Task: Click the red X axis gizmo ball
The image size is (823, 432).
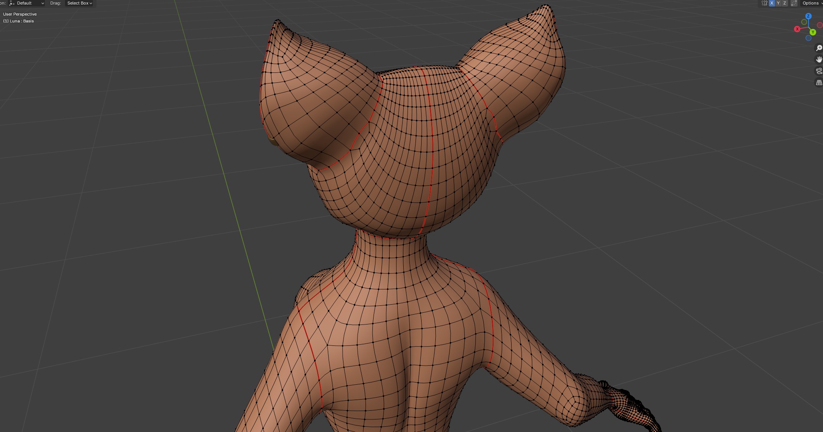Action: click(797, 29)
